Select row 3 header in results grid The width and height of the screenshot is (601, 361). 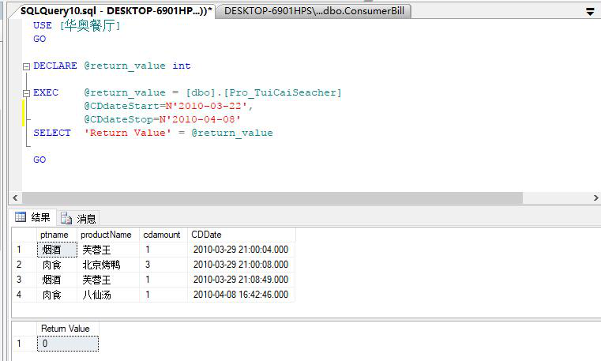[24, 280]
